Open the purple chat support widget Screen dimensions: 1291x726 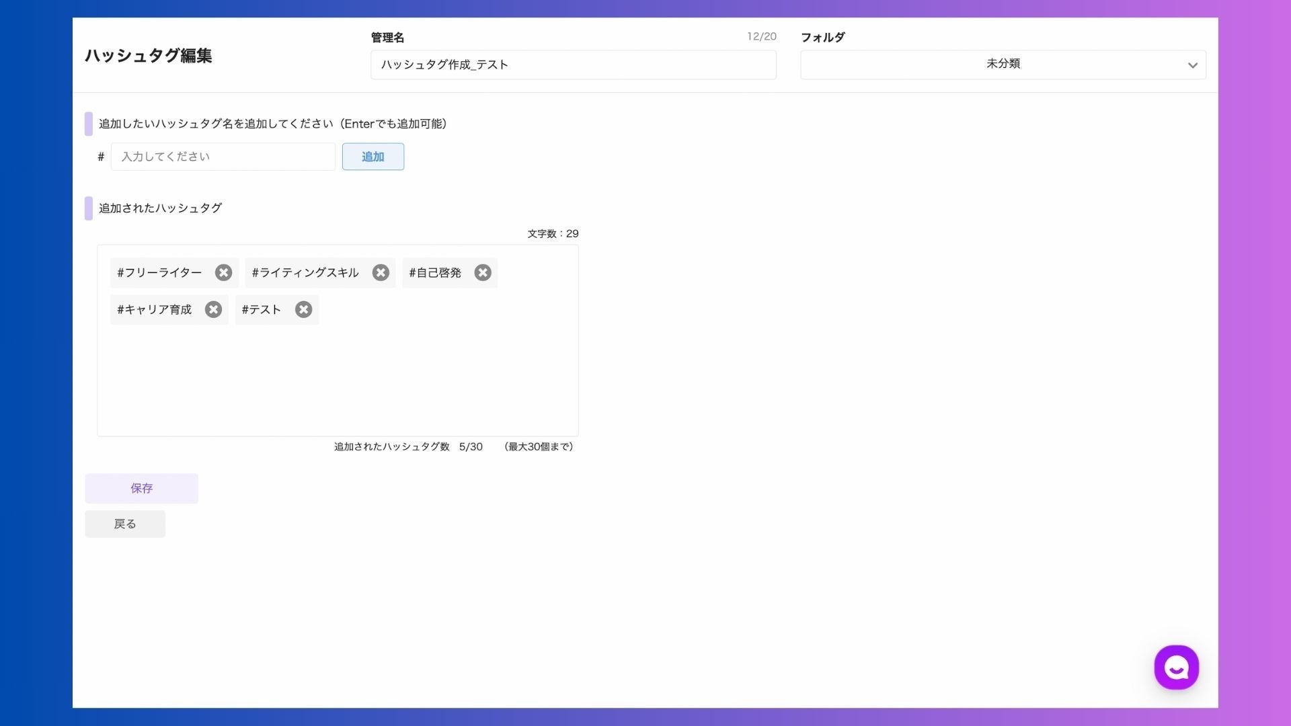pyautogui.click(x=1176, y=668)
